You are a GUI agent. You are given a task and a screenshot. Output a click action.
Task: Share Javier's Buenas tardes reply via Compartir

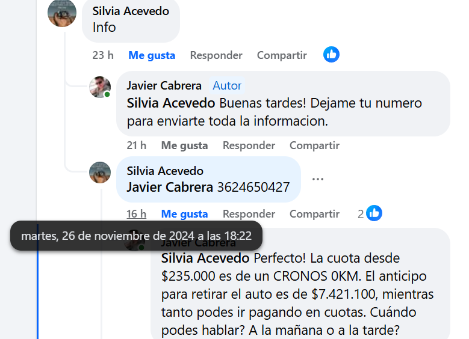[x=314, y=145]
